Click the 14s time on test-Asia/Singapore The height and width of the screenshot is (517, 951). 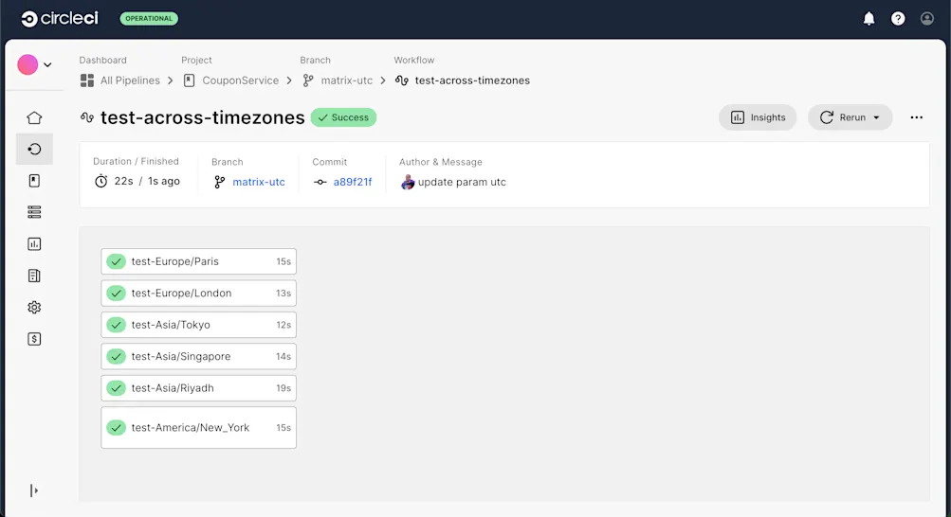click(283, 357)
